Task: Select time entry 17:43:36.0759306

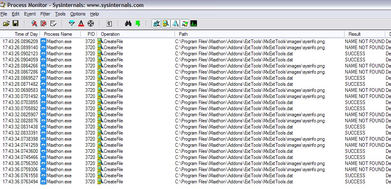Action: [x=20, y=169]
